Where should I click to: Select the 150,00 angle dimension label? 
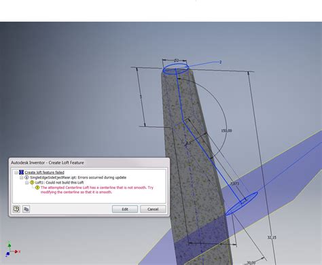click(x=226, y=130)
